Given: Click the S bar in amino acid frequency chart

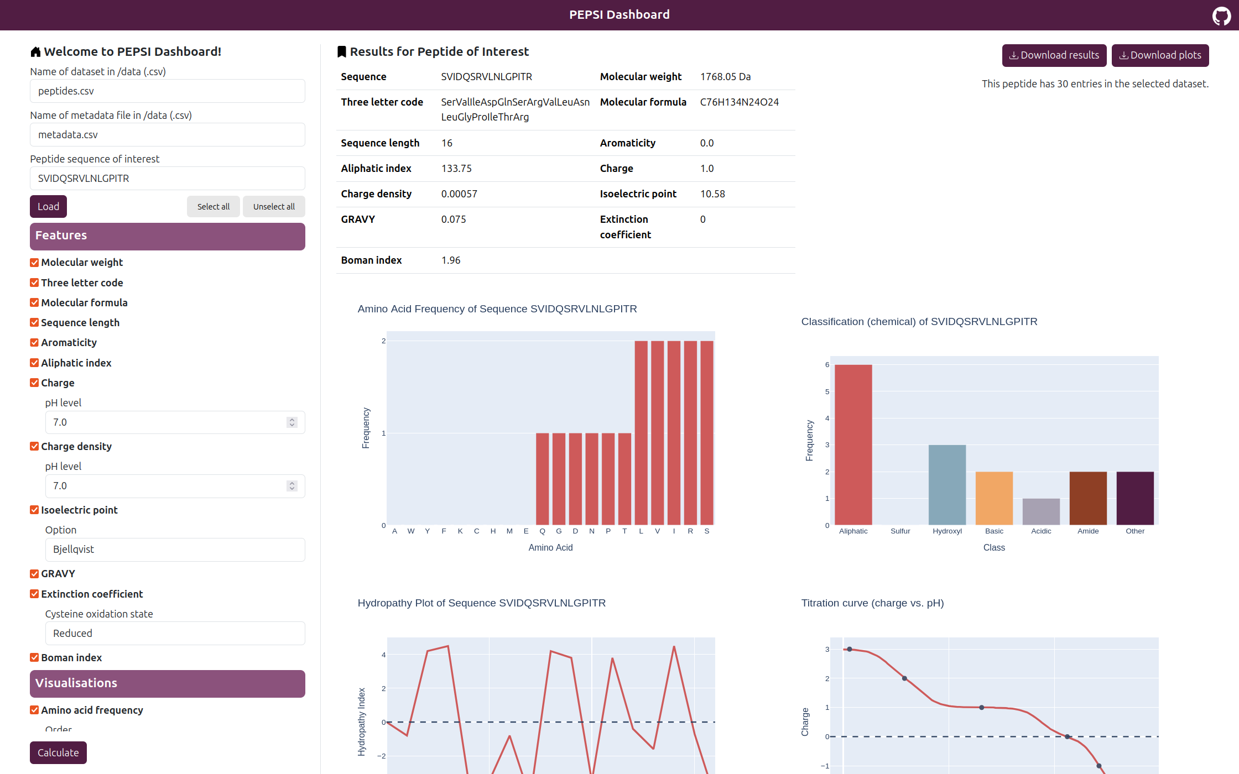Looking at the screenshot, I should (x=707, y=433).
